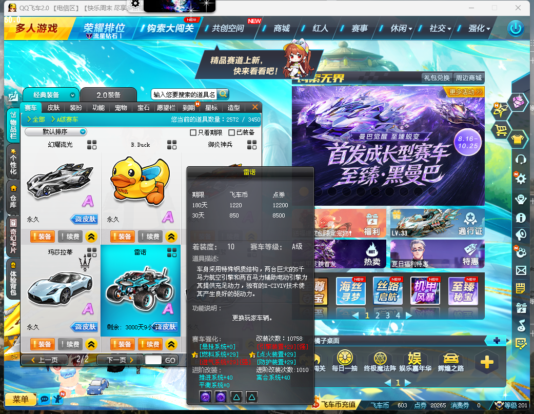Open 终极魔法阵 desktop shortcut
Screen dimensions: 534x414
coord(380,361)
